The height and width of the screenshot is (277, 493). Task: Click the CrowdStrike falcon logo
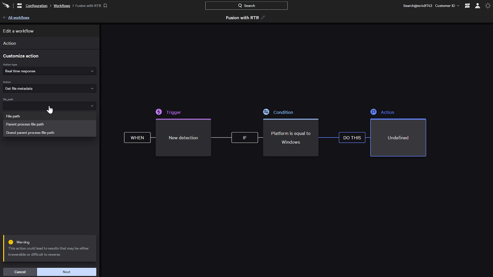[x=6, y=6]
